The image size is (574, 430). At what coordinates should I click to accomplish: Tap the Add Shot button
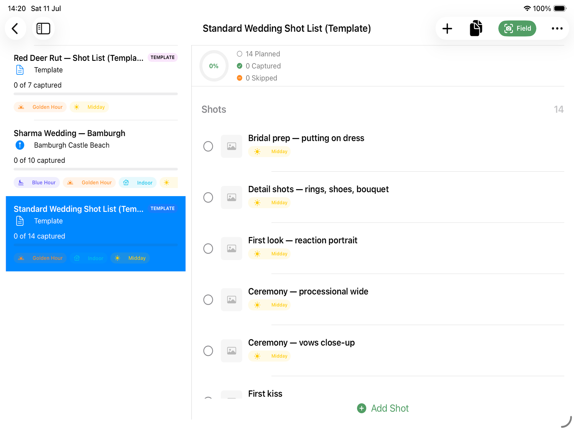pyautogui.click(x=383, y=408)
